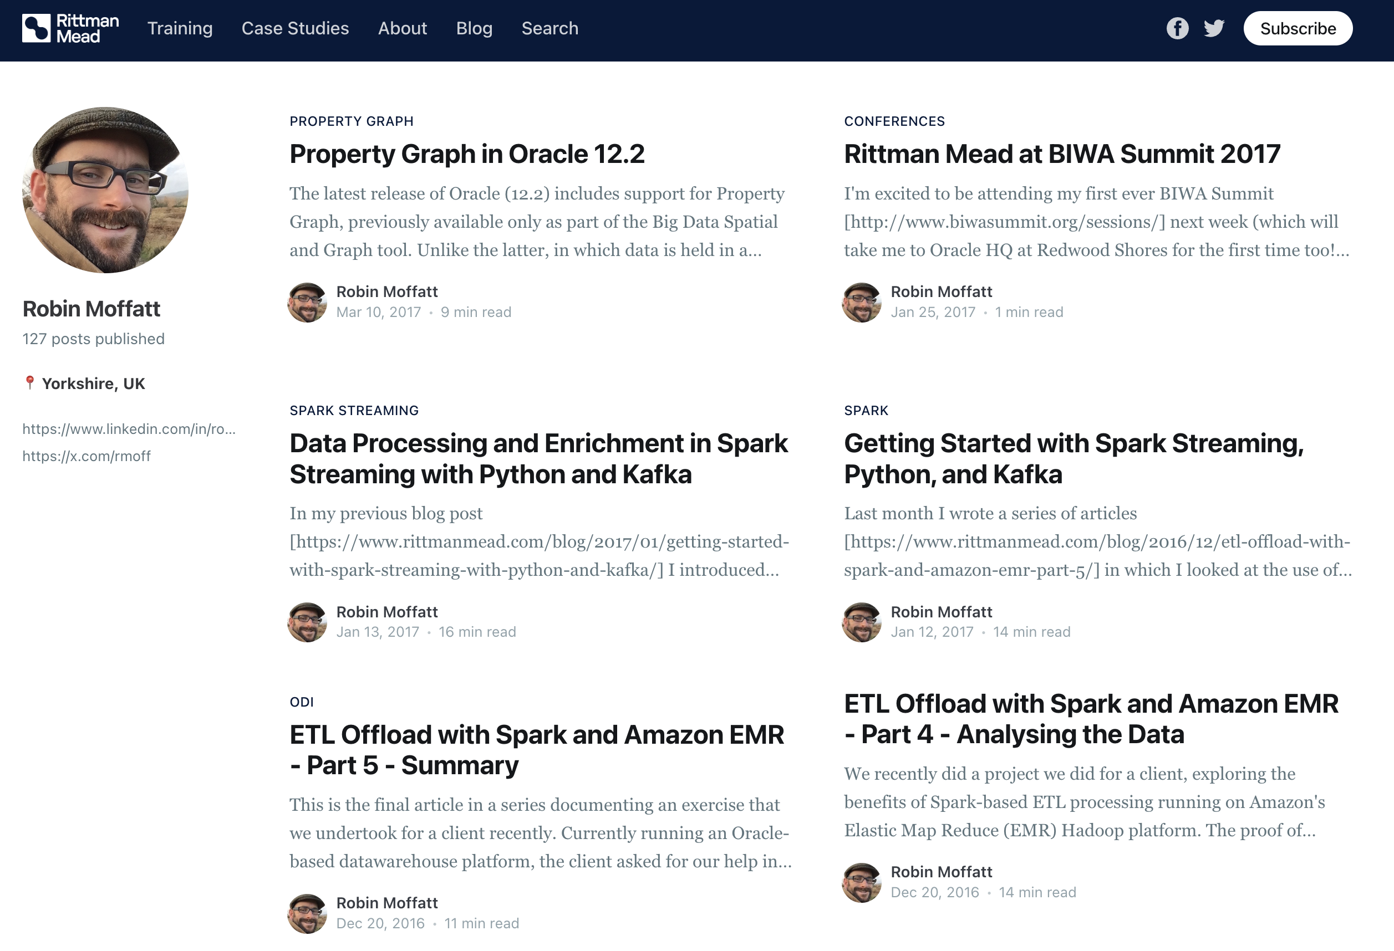The width and height of the screenshot is (1394, 951).
Task: Open the x.com/rmoff link
Action: tap(87, 456)
